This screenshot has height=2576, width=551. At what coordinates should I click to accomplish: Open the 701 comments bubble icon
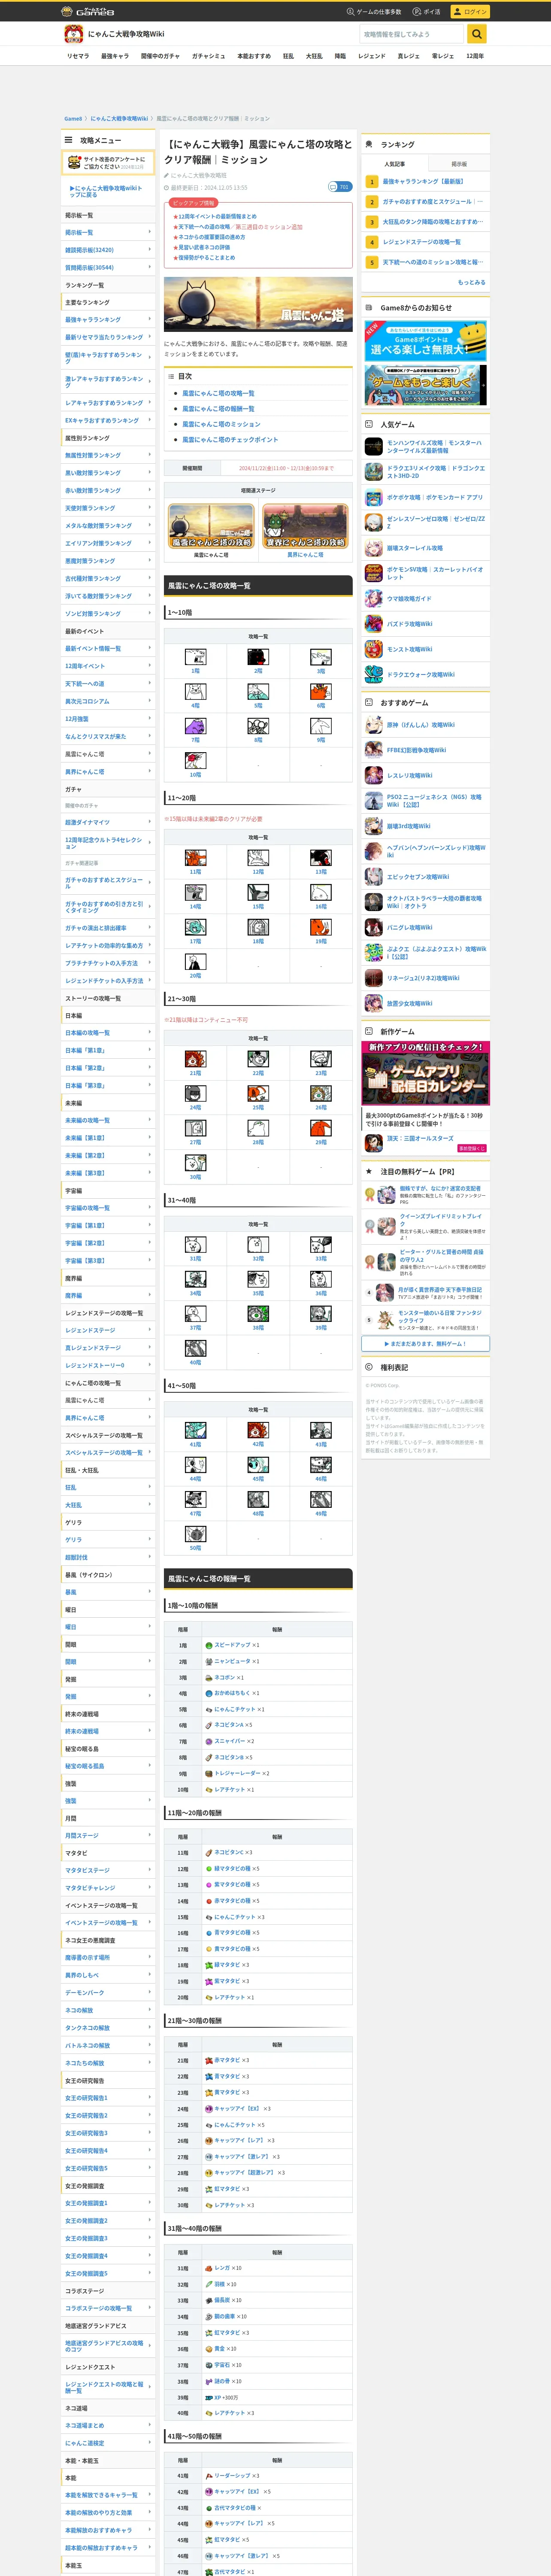tap(340, 187)
